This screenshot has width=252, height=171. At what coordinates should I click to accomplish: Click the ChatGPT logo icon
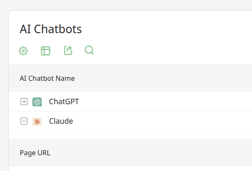tap(37, 102)
